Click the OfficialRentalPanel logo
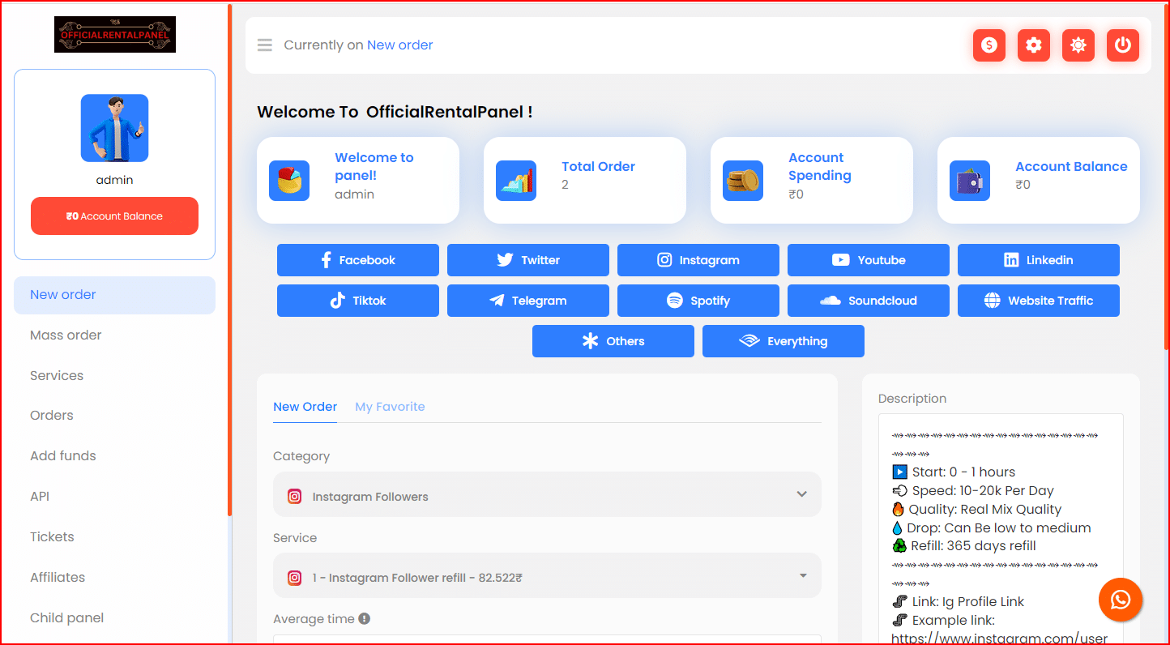 coord(114,34)
